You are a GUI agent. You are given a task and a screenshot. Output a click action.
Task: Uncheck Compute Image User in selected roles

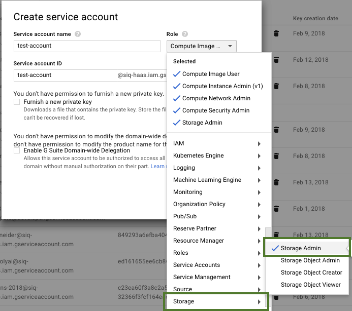click(210, 74)
